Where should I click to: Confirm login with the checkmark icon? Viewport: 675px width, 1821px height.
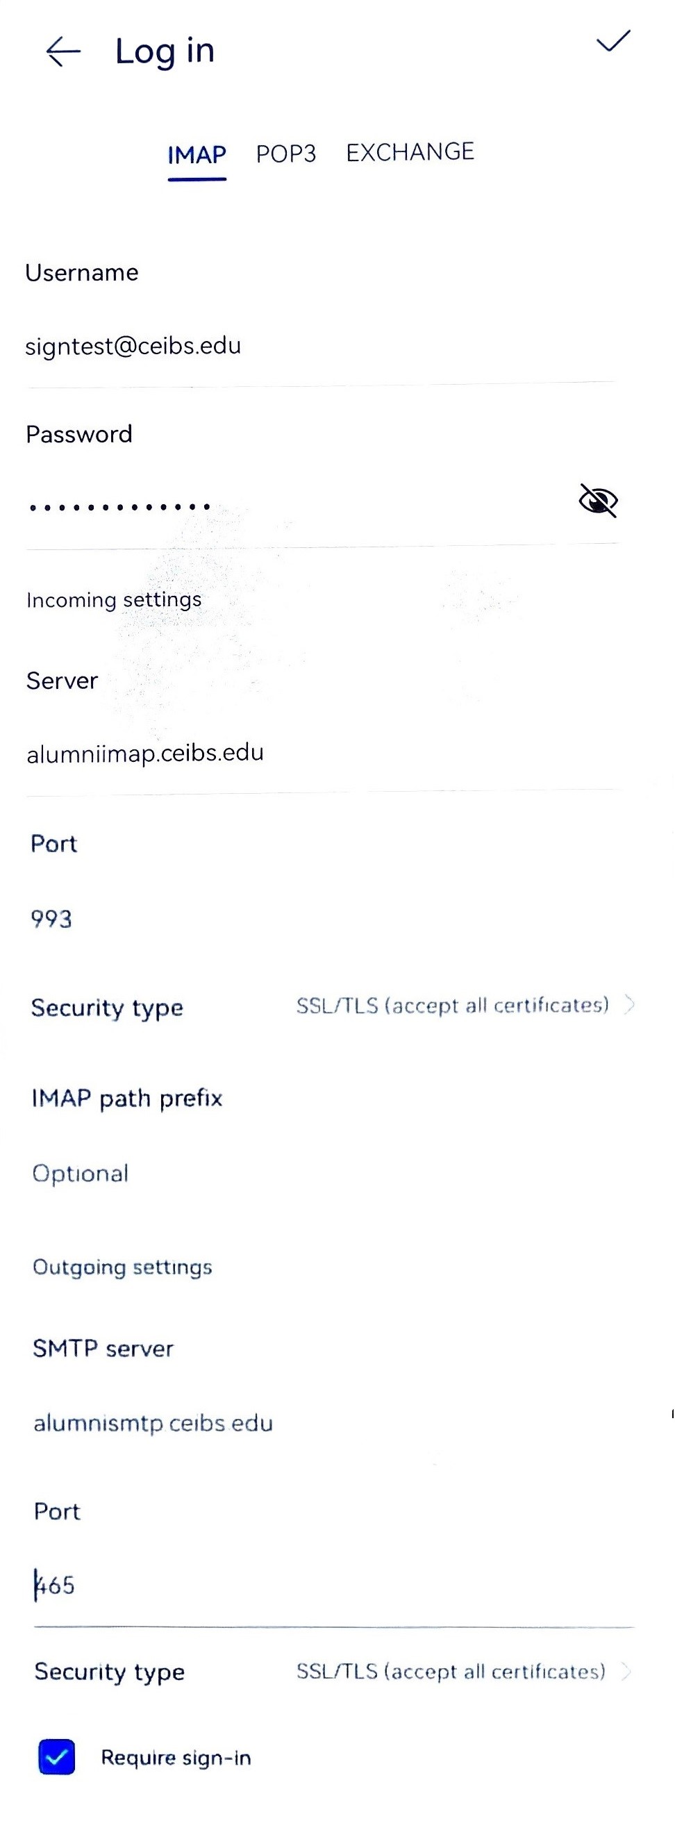click(612, 42)
